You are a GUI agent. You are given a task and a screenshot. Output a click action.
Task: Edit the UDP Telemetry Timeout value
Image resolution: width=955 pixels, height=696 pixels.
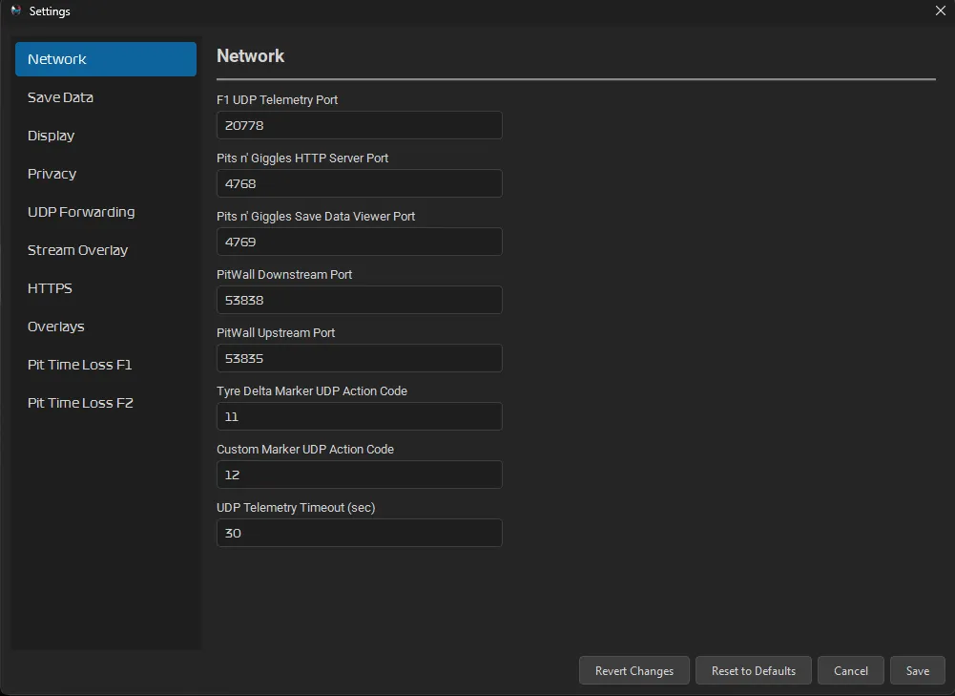359,533
